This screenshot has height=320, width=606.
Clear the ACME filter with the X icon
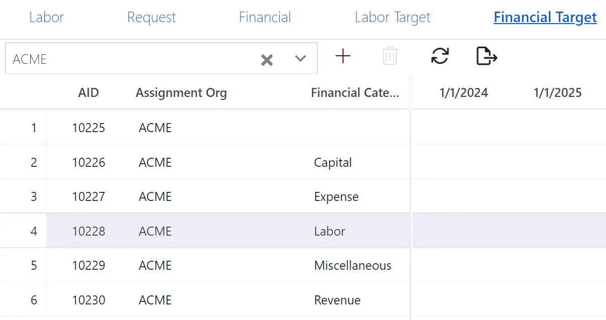coord(267,60)
